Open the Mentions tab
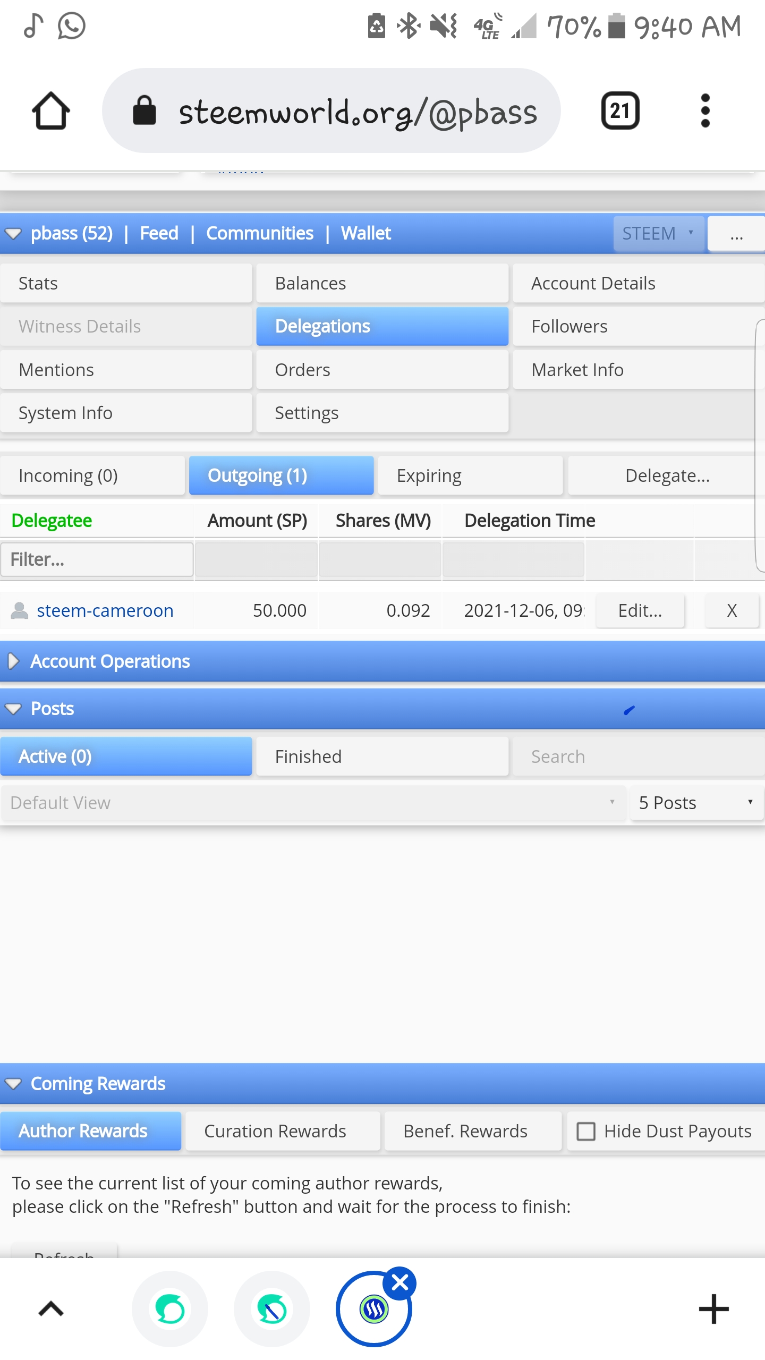This screenshot has width=765, height=1360. pyautogui.click(x=126, y=370)
